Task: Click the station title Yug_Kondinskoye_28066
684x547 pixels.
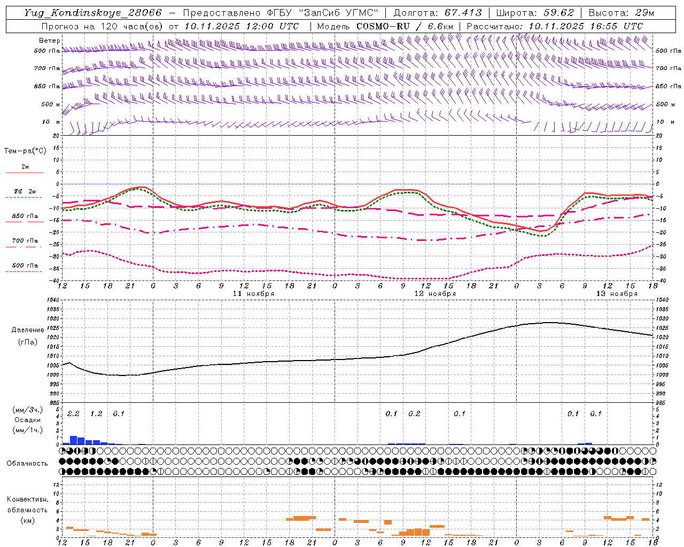Action: point(92,13)
